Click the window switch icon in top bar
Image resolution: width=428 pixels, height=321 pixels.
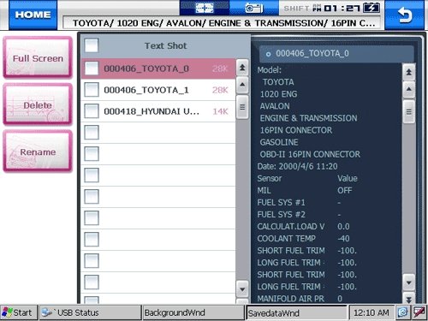click(x=205, y=8)
